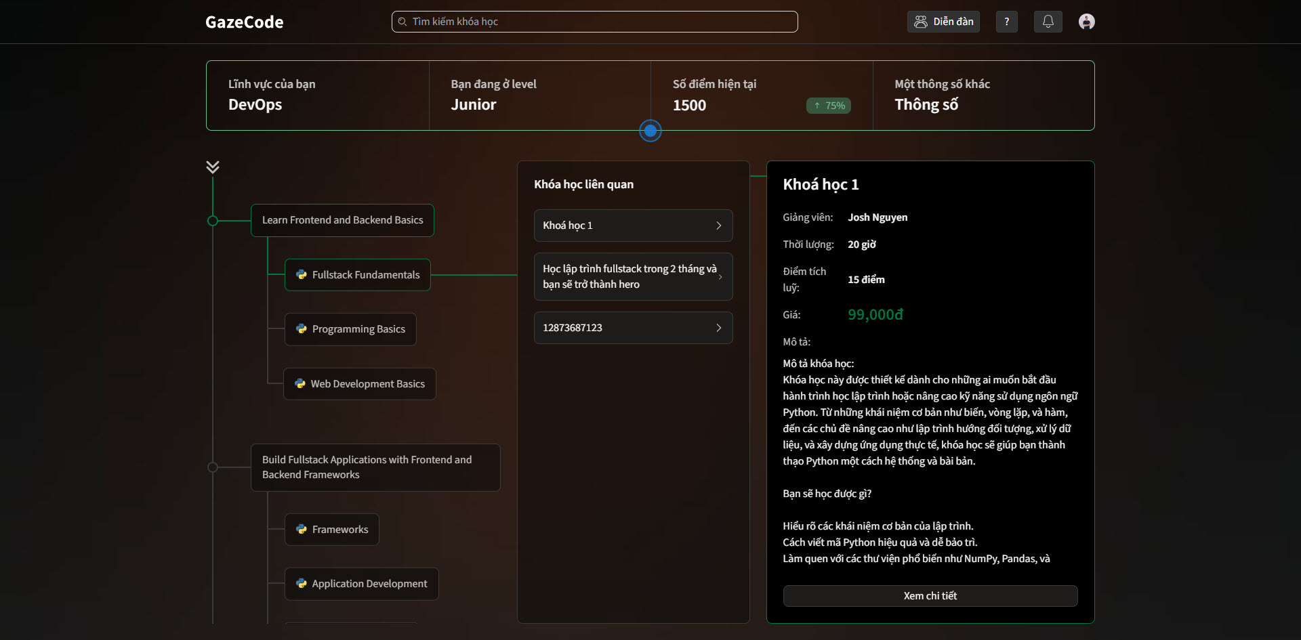
Task: Select the Application Development node
Action: [362, 584]
